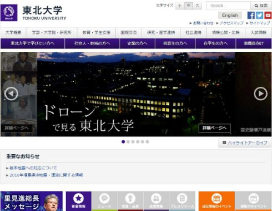The height and width of the screenshot is (211, 272).
Task: Select the orange calendar events tab
Action: (x=216, y=201)
